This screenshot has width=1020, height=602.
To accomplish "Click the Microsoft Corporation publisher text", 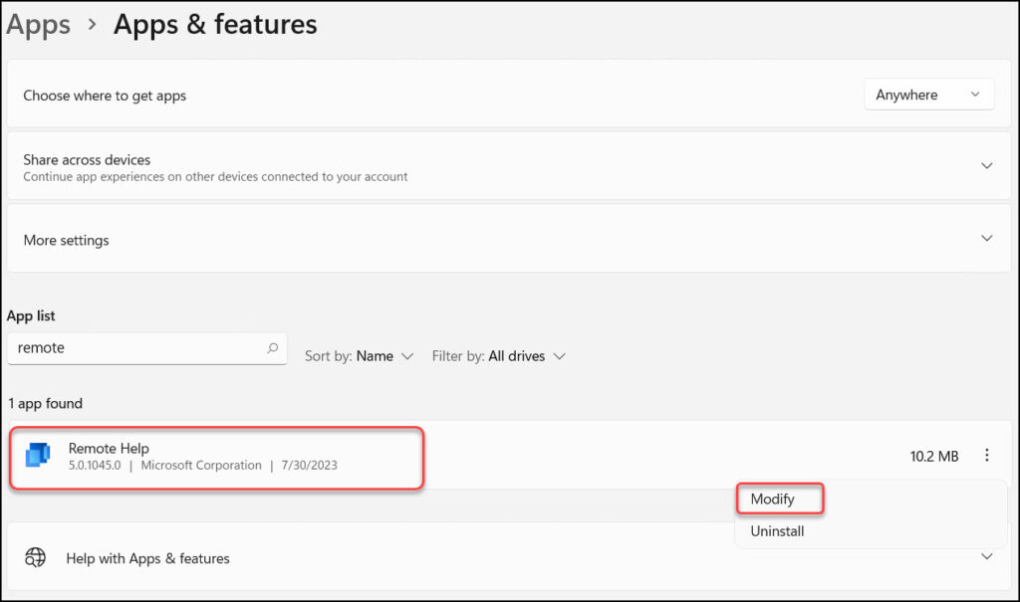I will coord(201,466).
